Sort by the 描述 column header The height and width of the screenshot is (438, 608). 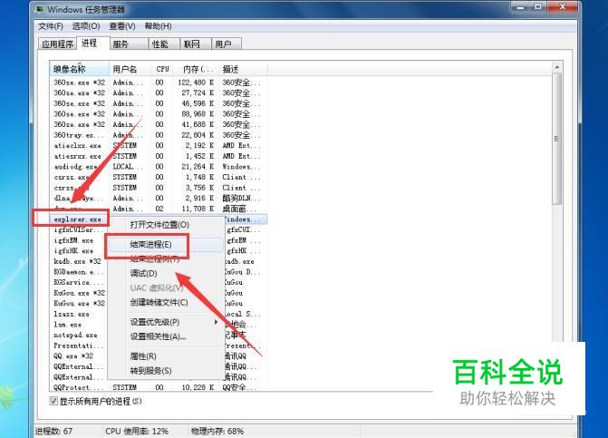pos(243,69)
